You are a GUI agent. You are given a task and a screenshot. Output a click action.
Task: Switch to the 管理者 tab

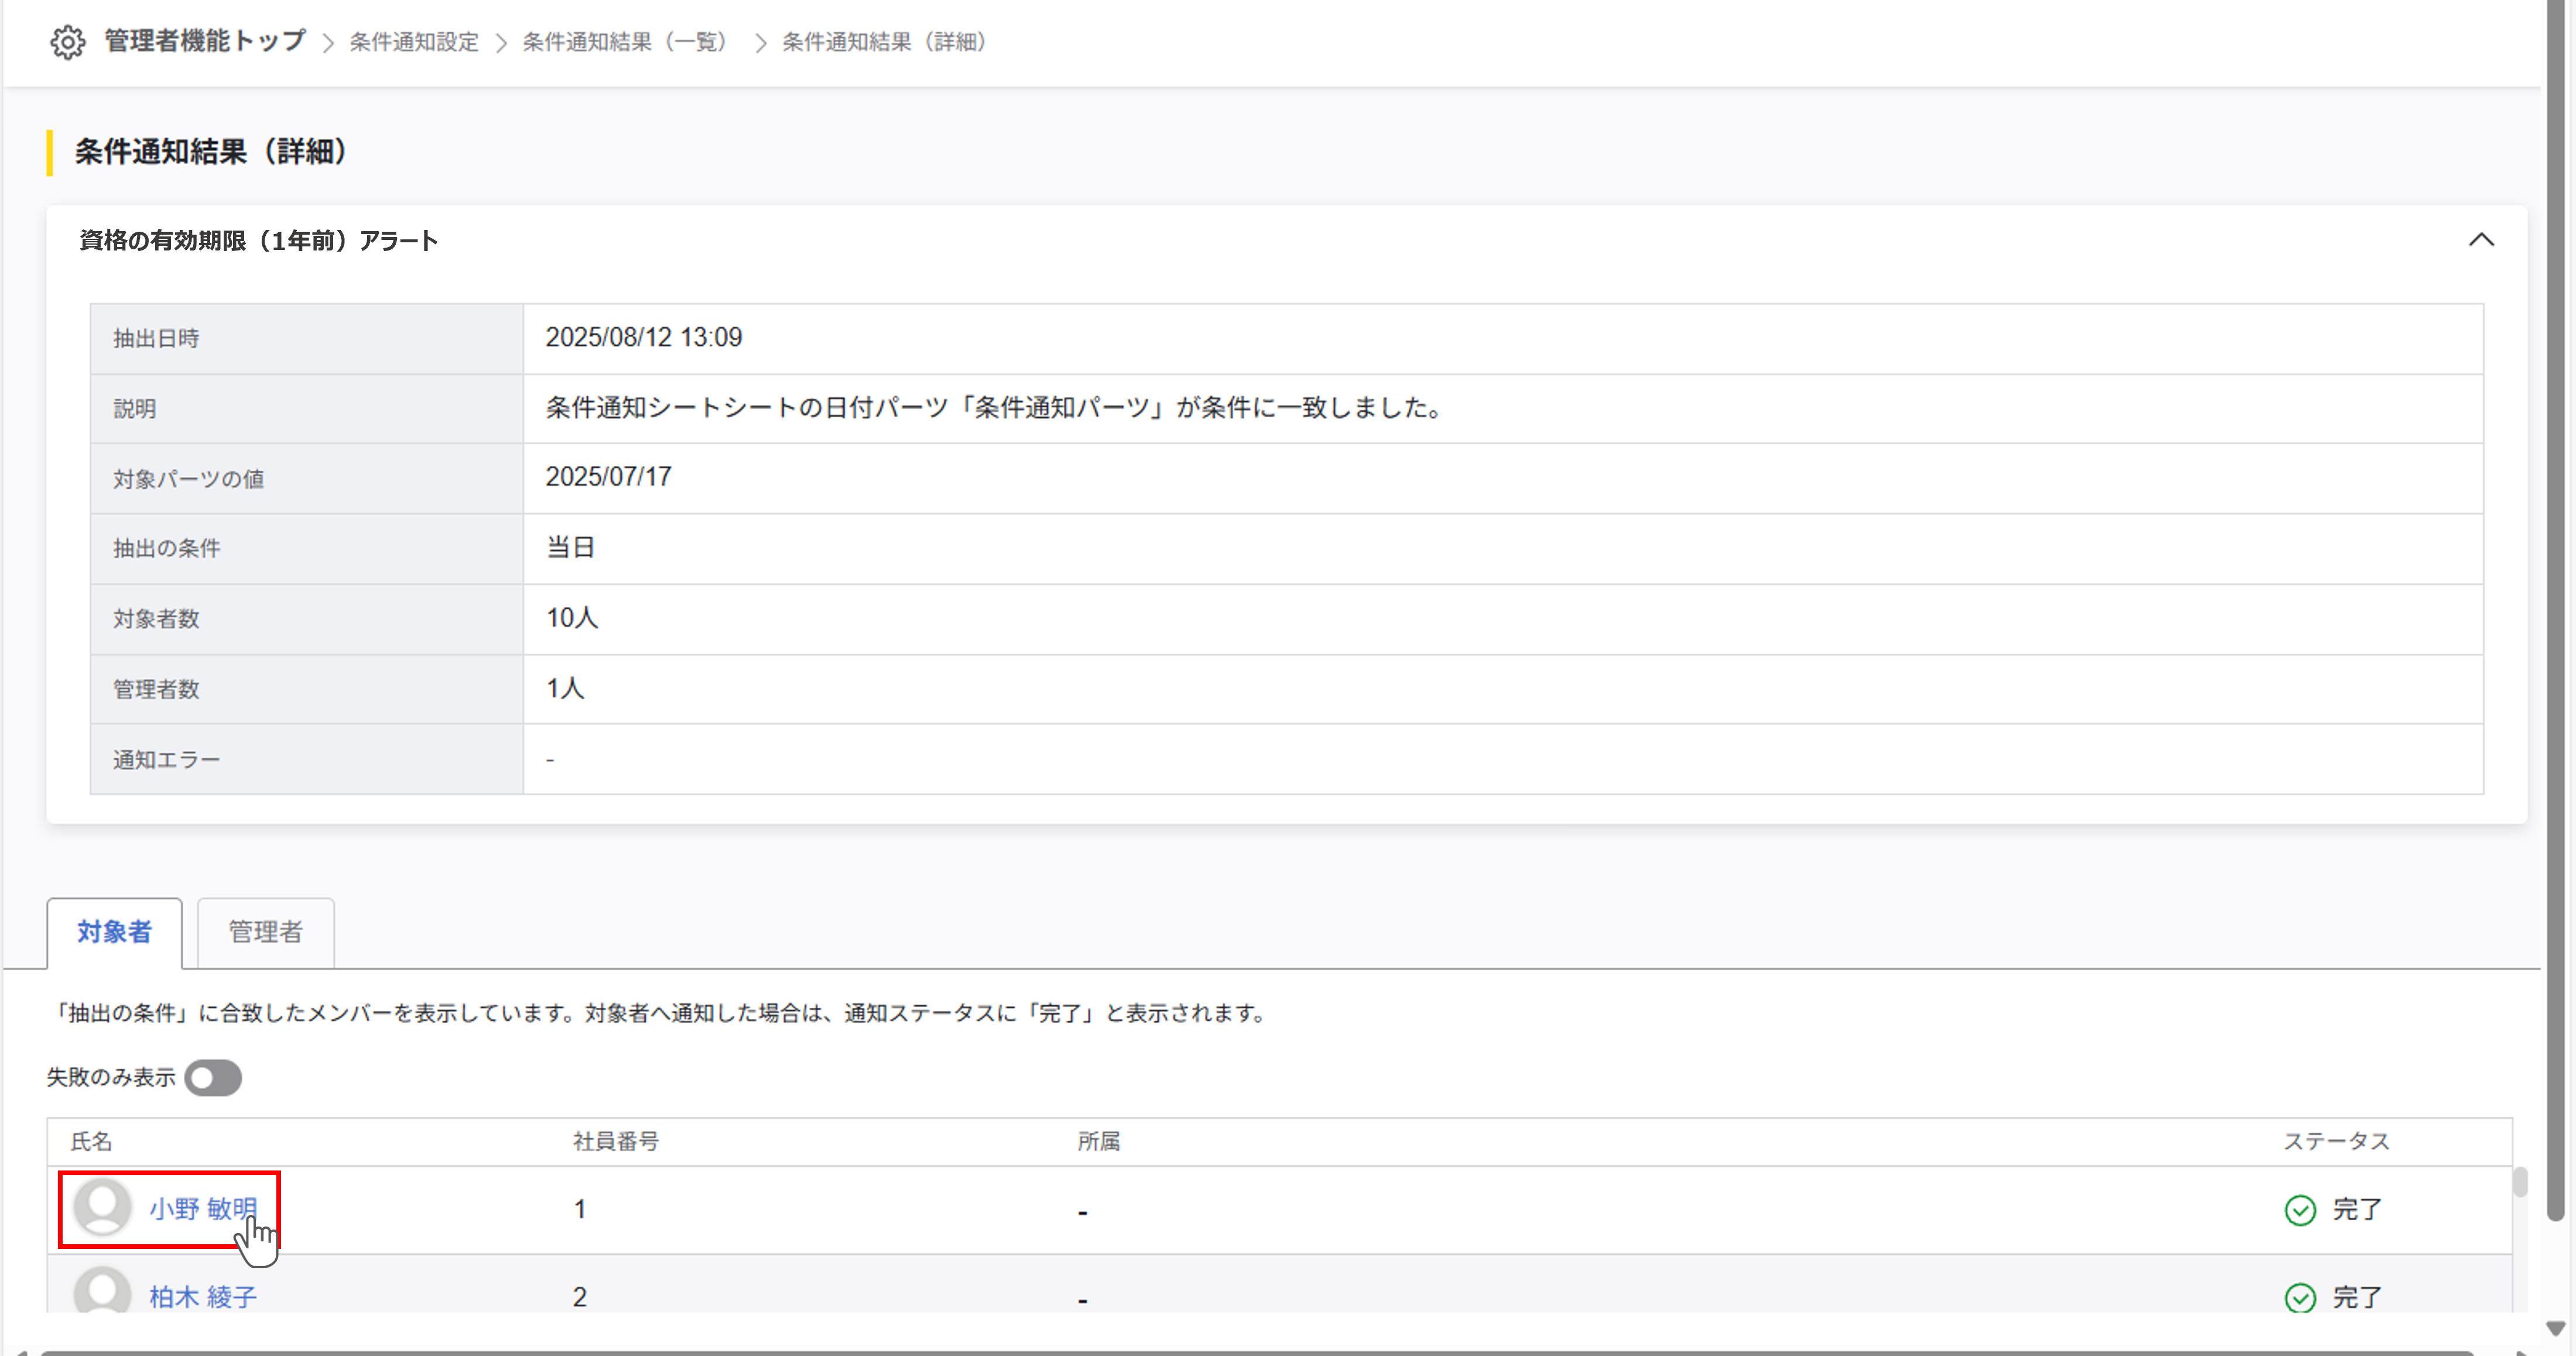pos(265,932)
